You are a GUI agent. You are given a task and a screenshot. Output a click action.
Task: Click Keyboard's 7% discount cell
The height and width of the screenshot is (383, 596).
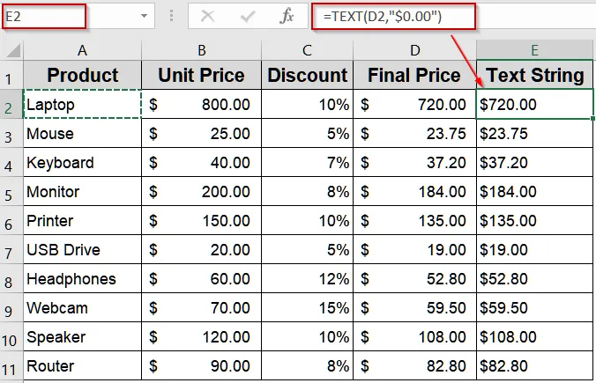[x=307, y=163]
